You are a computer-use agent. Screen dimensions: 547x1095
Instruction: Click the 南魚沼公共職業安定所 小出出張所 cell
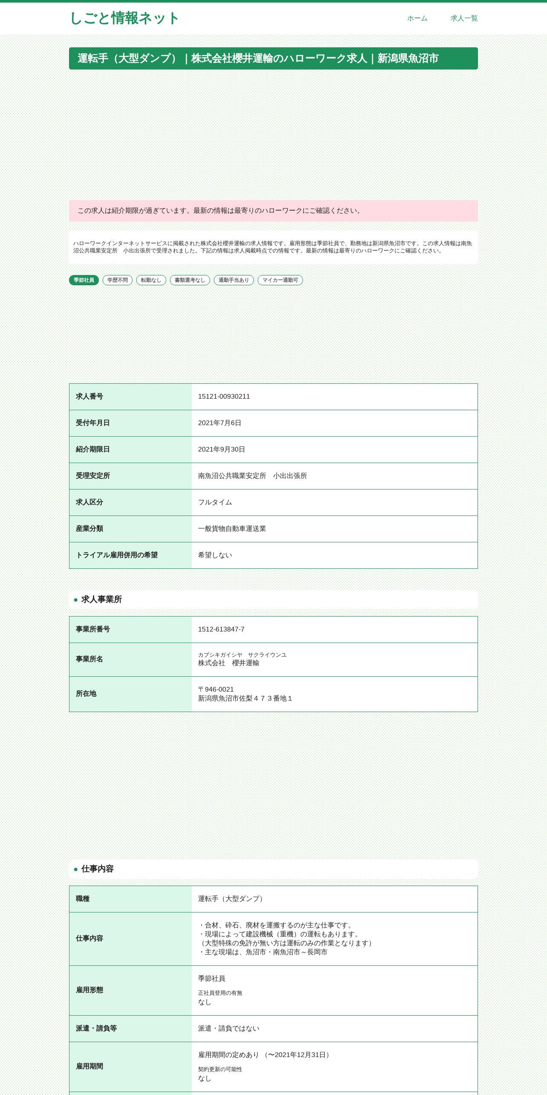pos(253,476)
